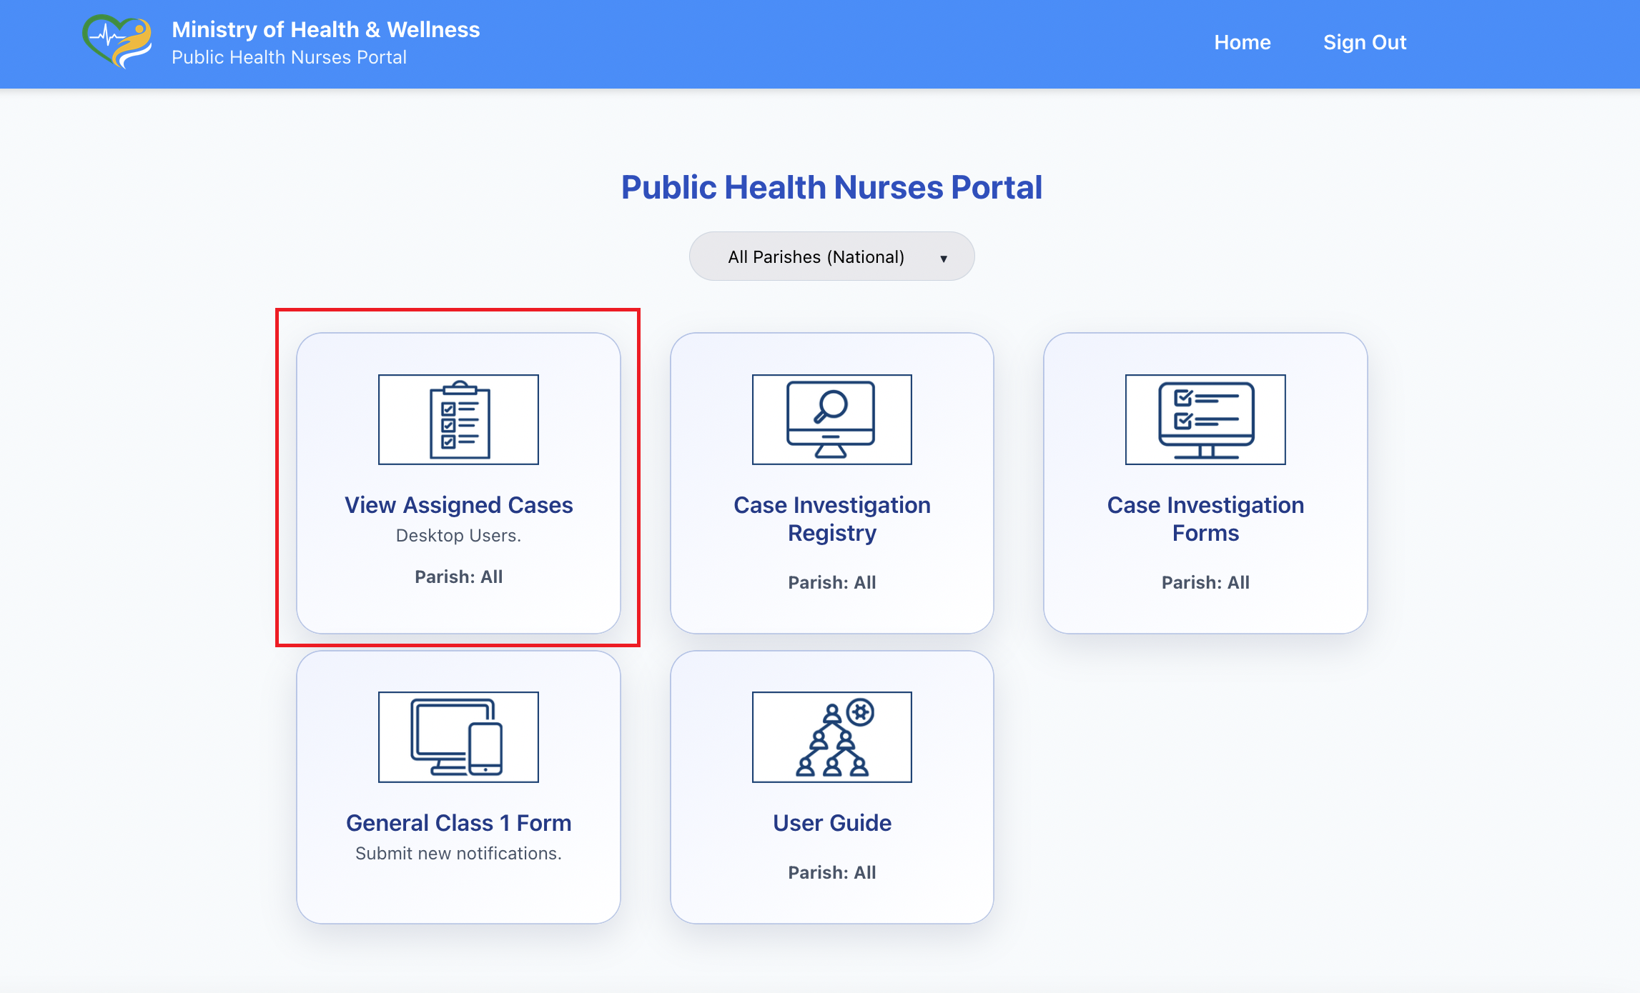Select the magnifying glass monitor icon for Case Investigation Registry
This screenshot has height=993, width=1640.
click(831, 419)
